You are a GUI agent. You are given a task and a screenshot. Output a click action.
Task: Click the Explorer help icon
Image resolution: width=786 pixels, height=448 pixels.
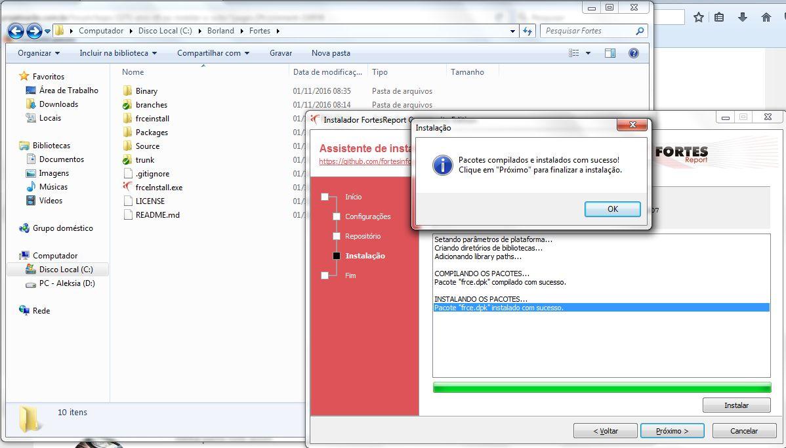tap(634, 53)
